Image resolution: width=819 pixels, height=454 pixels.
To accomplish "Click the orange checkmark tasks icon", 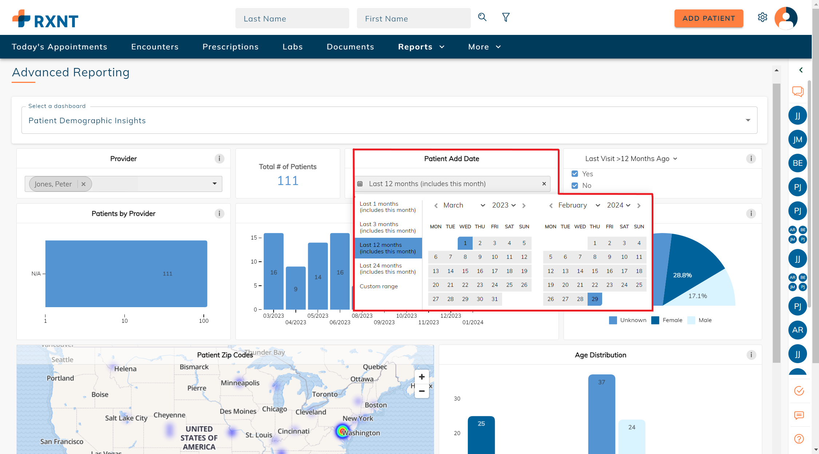I will point(799,391).
